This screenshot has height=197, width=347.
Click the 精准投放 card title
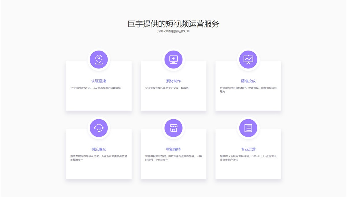click(x=248, y=81)
